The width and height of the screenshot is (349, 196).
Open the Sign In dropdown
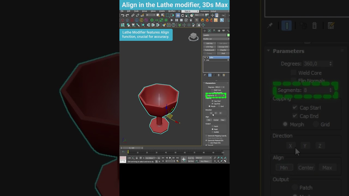click(x=190, y=11)
